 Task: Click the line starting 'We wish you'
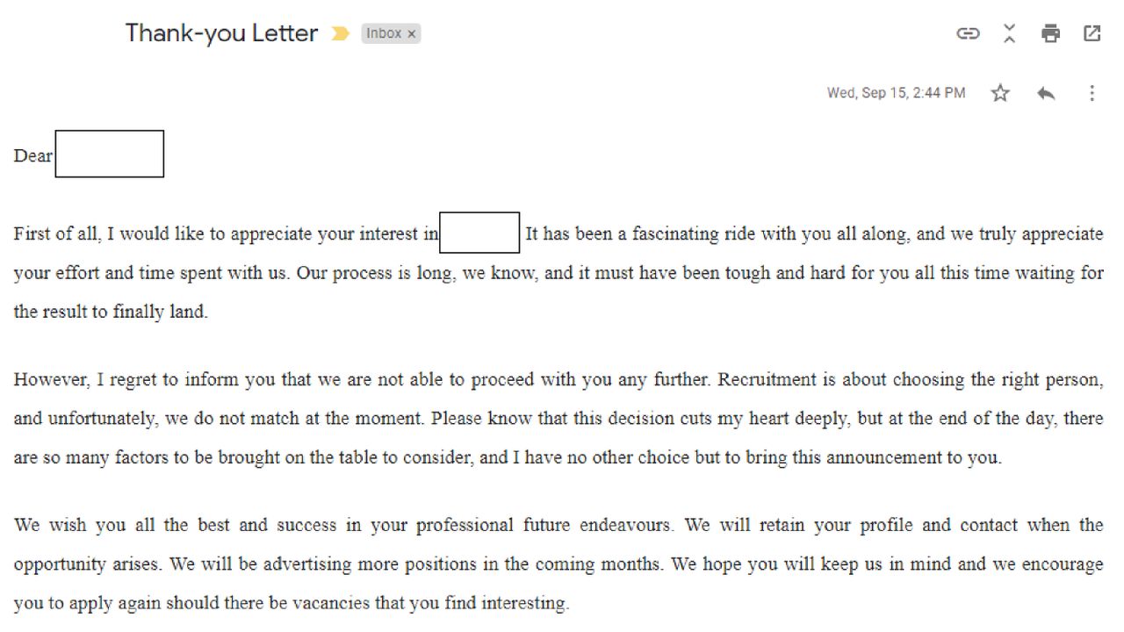pyautogui.click(x=558, y=525)
